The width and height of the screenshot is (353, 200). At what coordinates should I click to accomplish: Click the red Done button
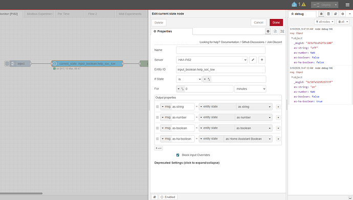point(276,23)
